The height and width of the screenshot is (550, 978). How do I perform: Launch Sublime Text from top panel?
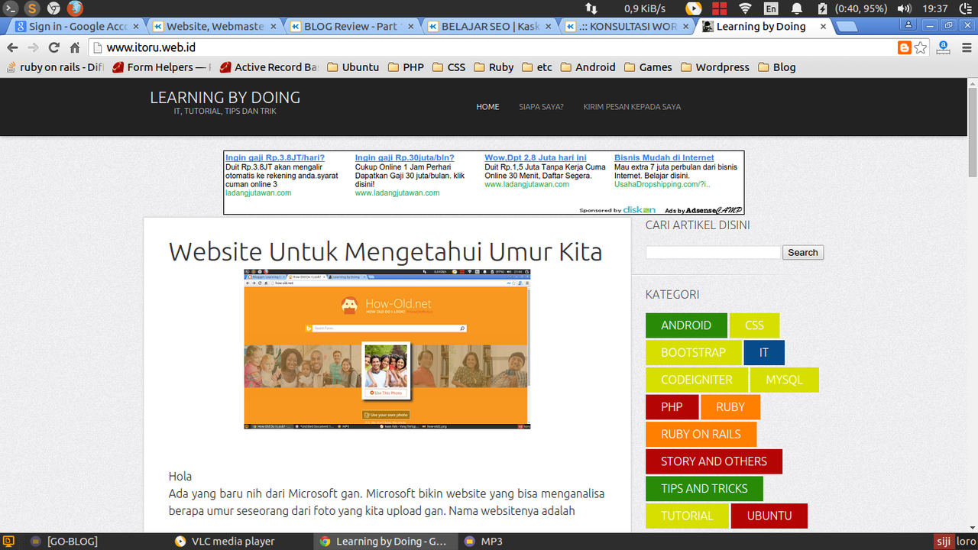click(32, 8)
